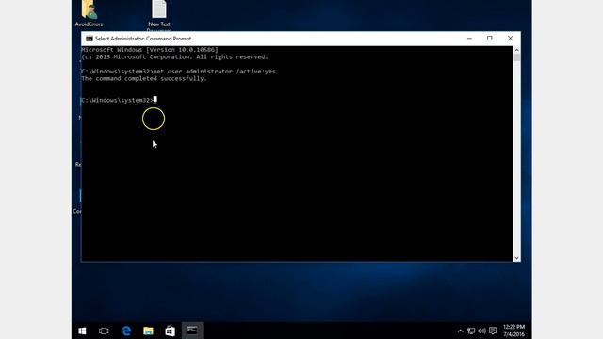
Task: Open the Windows Start menu
Action: (x=82, y=331)
